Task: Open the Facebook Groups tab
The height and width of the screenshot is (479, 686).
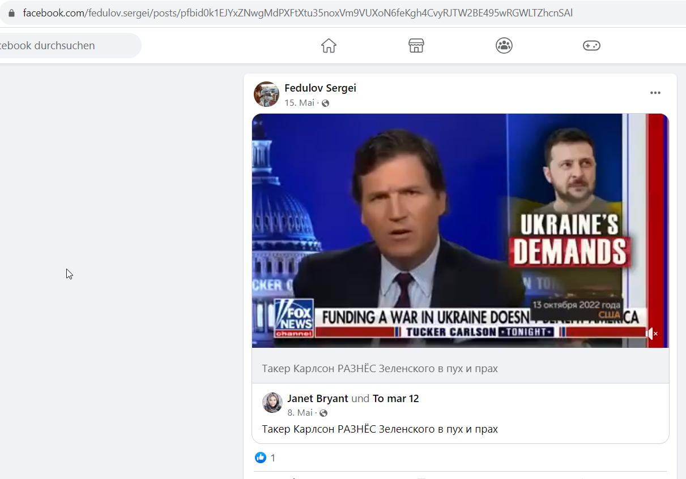Action: tap(504, 46)
